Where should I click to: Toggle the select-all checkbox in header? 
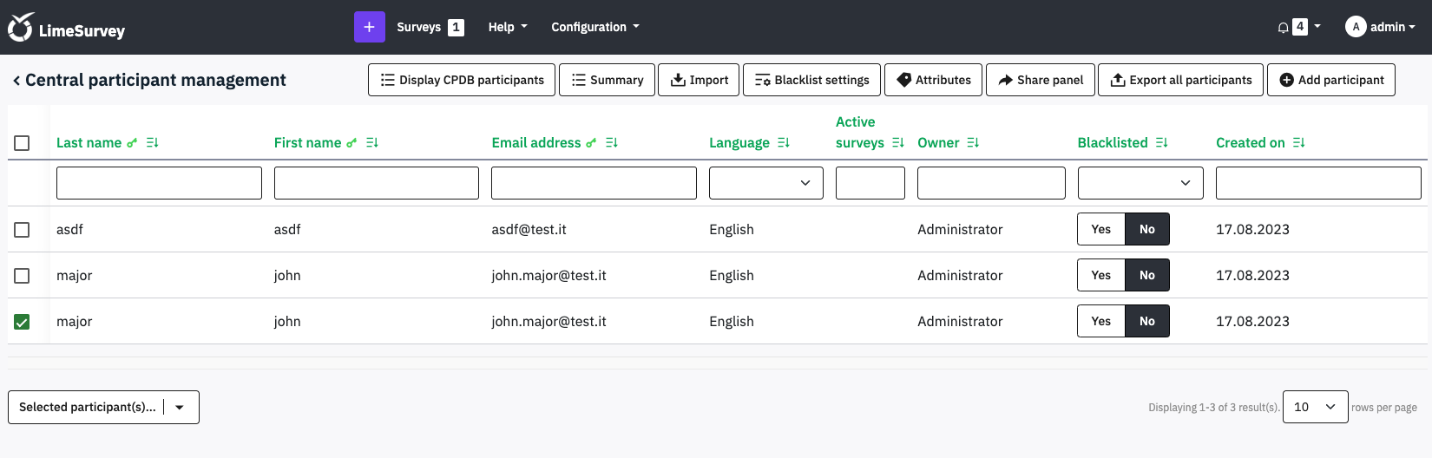[22, 143]
